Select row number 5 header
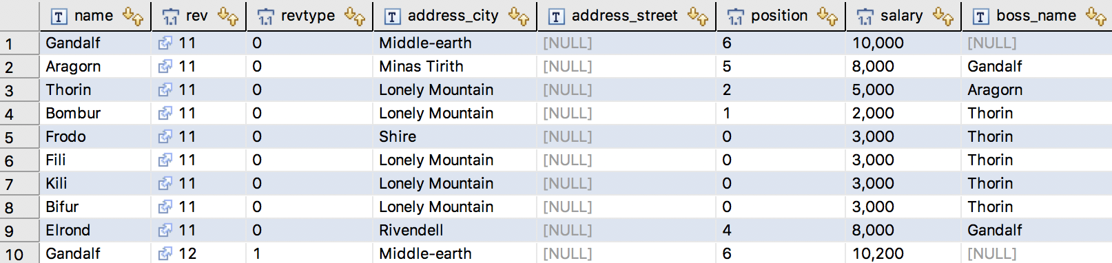 (x=19, y=138)
